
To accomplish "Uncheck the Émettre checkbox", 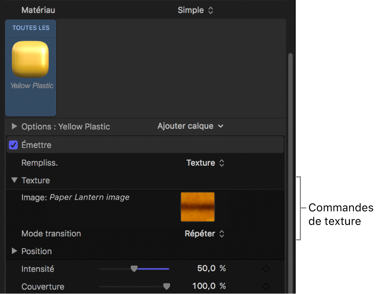I will point(13,145).
